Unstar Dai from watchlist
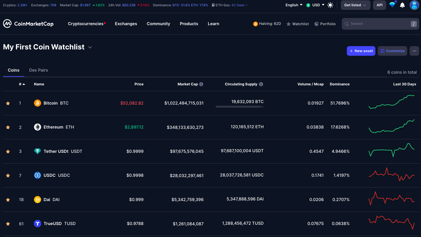Viewport: 421px width, 237px height. pos(8,200)
